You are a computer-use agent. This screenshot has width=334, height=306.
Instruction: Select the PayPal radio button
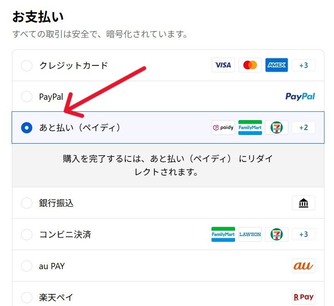coord(26,97)
